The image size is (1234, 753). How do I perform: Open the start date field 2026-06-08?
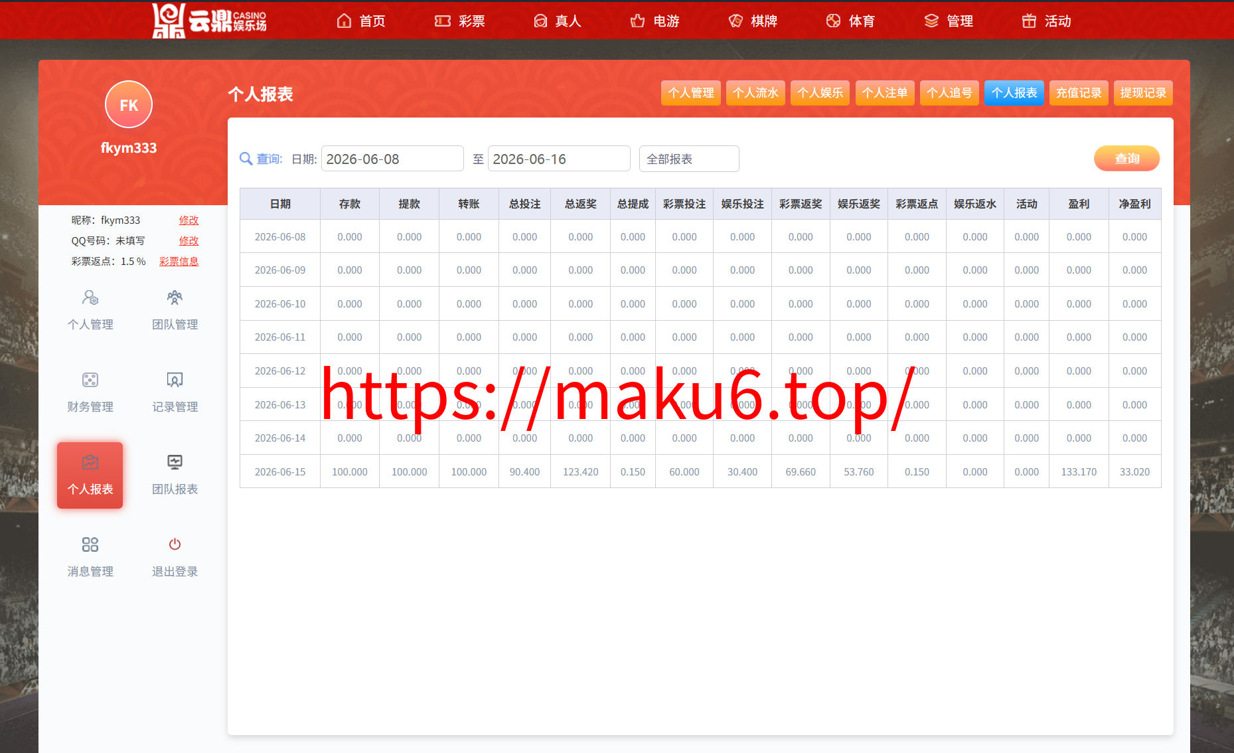pyautogui.click(x=392, y=159)
